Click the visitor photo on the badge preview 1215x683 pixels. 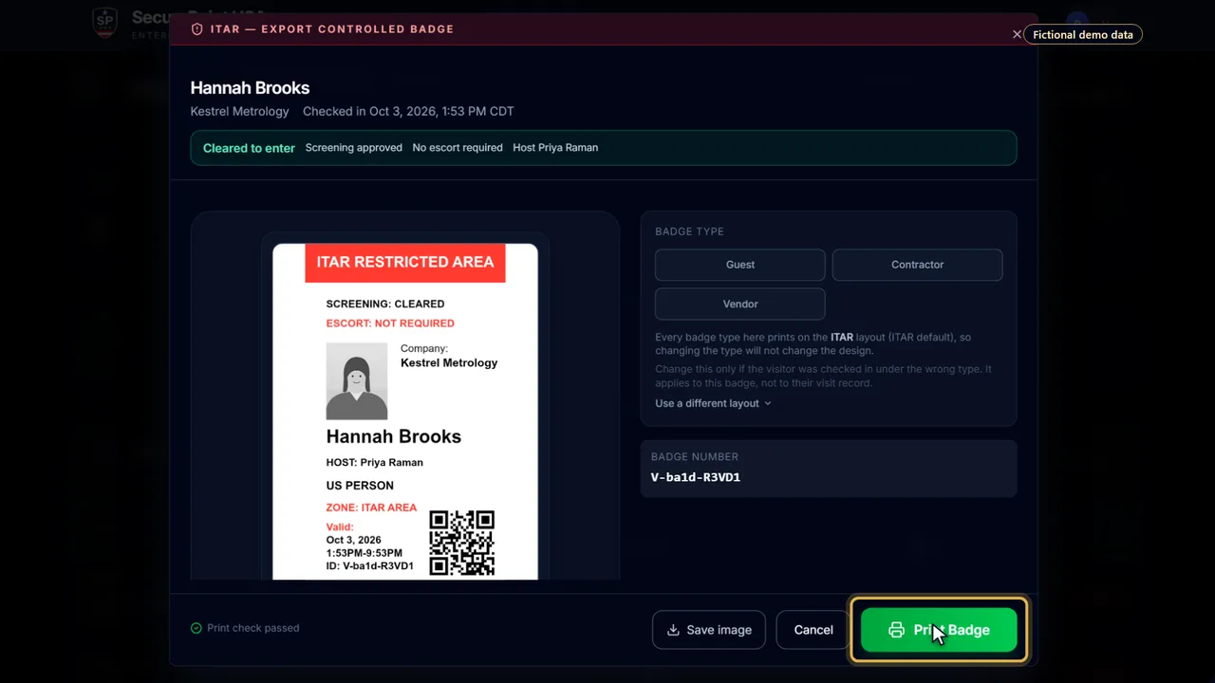pyautogui.click(x=357, y=381)
